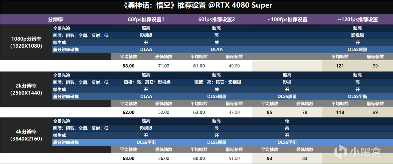Select the average fps value 60.00
The image size is (393, 164).
point(199,158)
